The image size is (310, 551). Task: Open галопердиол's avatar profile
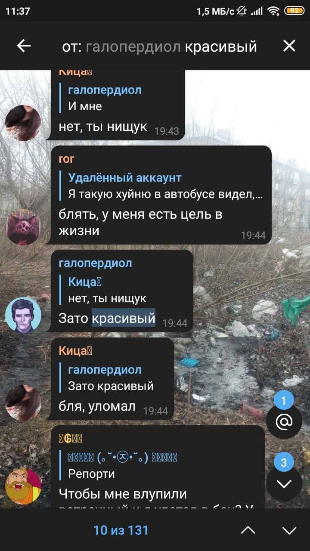click(x=23, y=315)
